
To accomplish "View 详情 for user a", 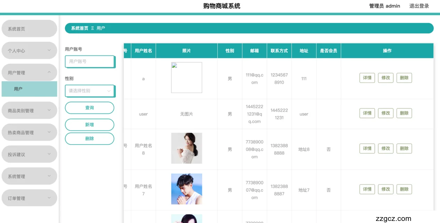I will [x=367, y=78].
